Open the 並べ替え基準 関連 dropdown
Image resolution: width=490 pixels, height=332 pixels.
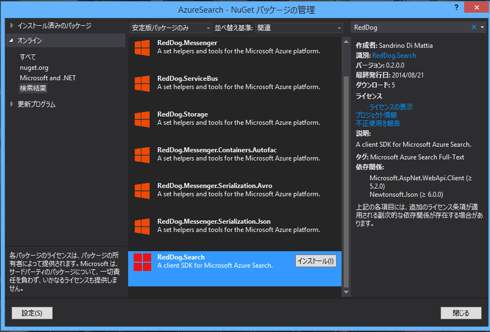point(299,28)
